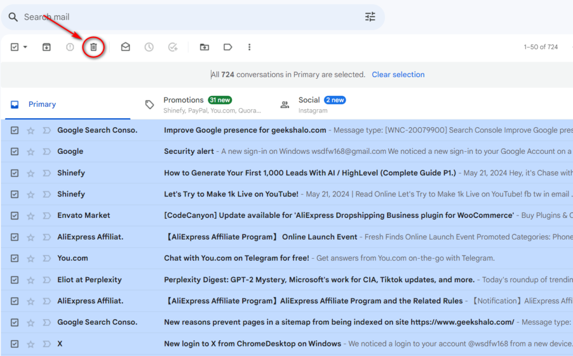Open the Security alert email subject
The image size is (573, 356).
point(189,151)
